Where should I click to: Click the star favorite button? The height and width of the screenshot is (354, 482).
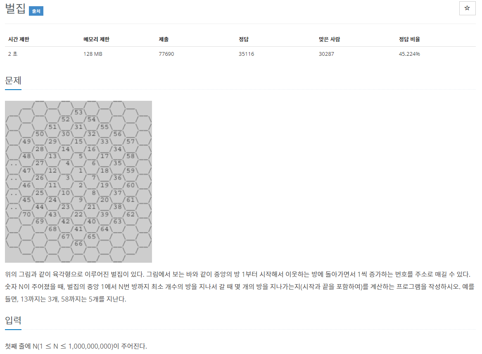(467, 8)
